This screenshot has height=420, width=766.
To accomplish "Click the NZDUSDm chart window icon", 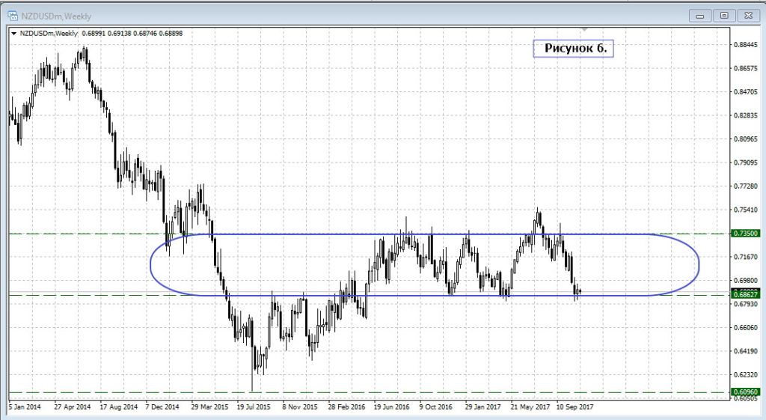I will point(12,14).
